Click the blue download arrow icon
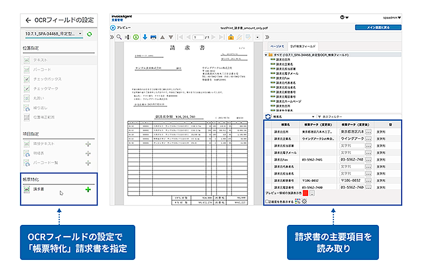The width and height of the screenshot is (422, 267). 145,37
